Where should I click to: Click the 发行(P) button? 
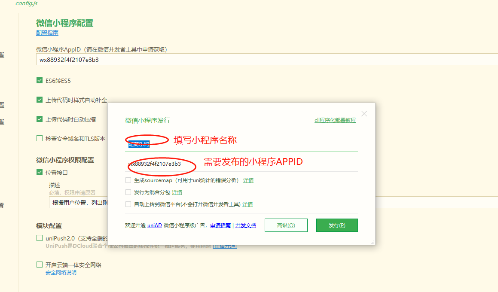click(336, 225)
